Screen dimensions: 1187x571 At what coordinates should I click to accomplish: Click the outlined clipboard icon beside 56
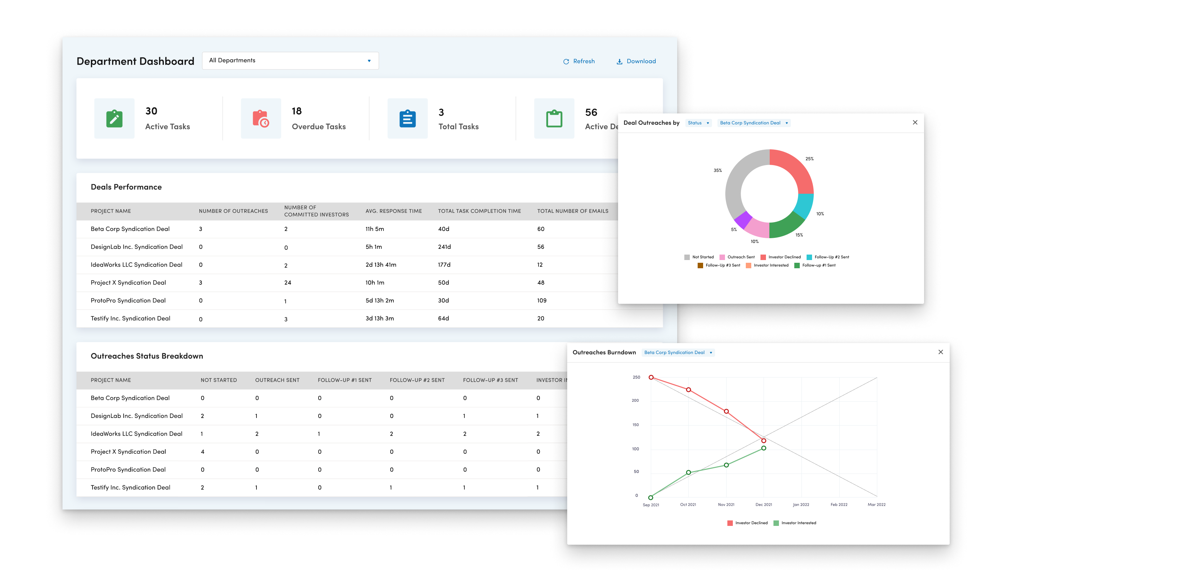(554, 119)
